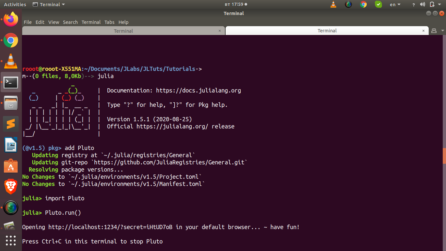Click the volume speaker icon in top bar
Viewport: 446px width, 251px height.
pyautogui.click(x=422, y=5)
